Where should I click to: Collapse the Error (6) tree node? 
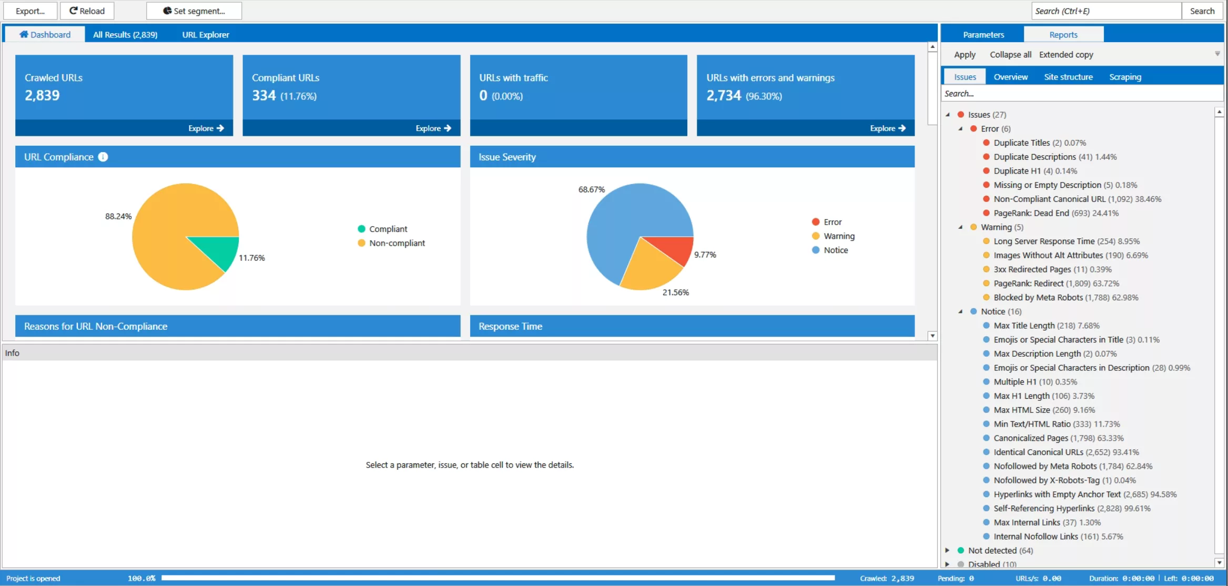tap(960, 128)
